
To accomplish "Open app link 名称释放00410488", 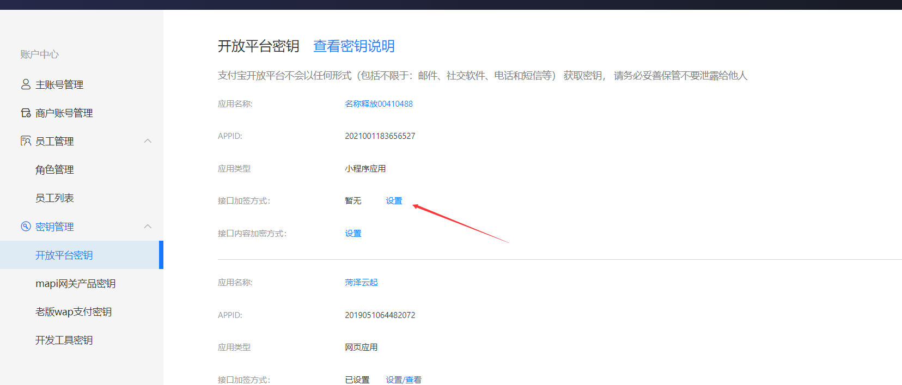I will [379, 103].
